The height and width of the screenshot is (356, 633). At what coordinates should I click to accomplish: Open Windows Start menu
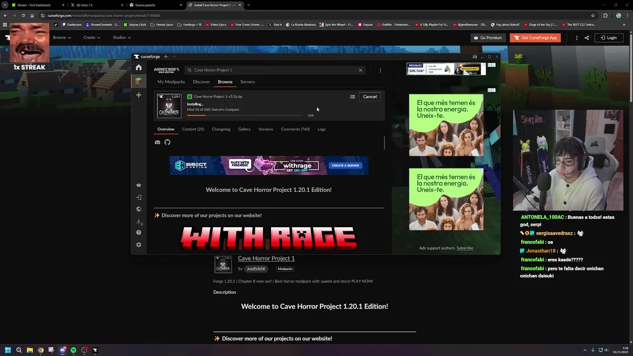click(x=8, y=350)
